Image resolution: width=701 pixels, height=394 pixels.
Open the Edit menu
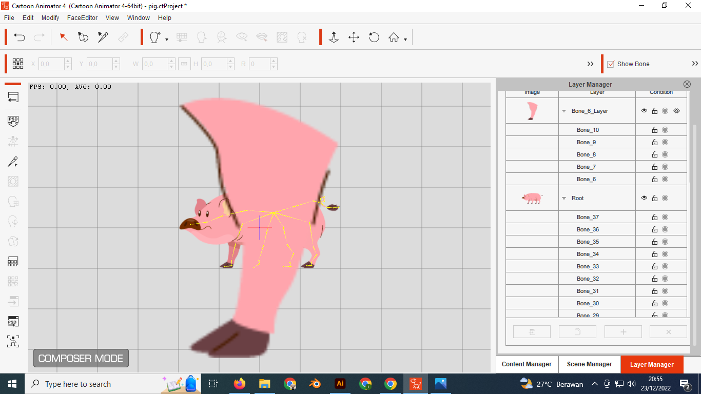(x=28, y=17)
